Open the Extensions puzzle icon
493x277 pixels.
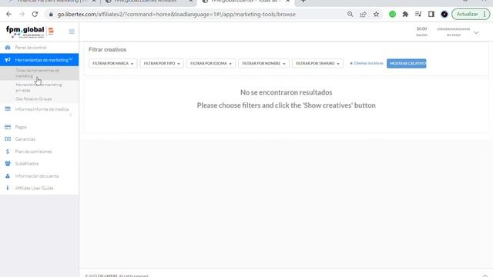point(405,14)
